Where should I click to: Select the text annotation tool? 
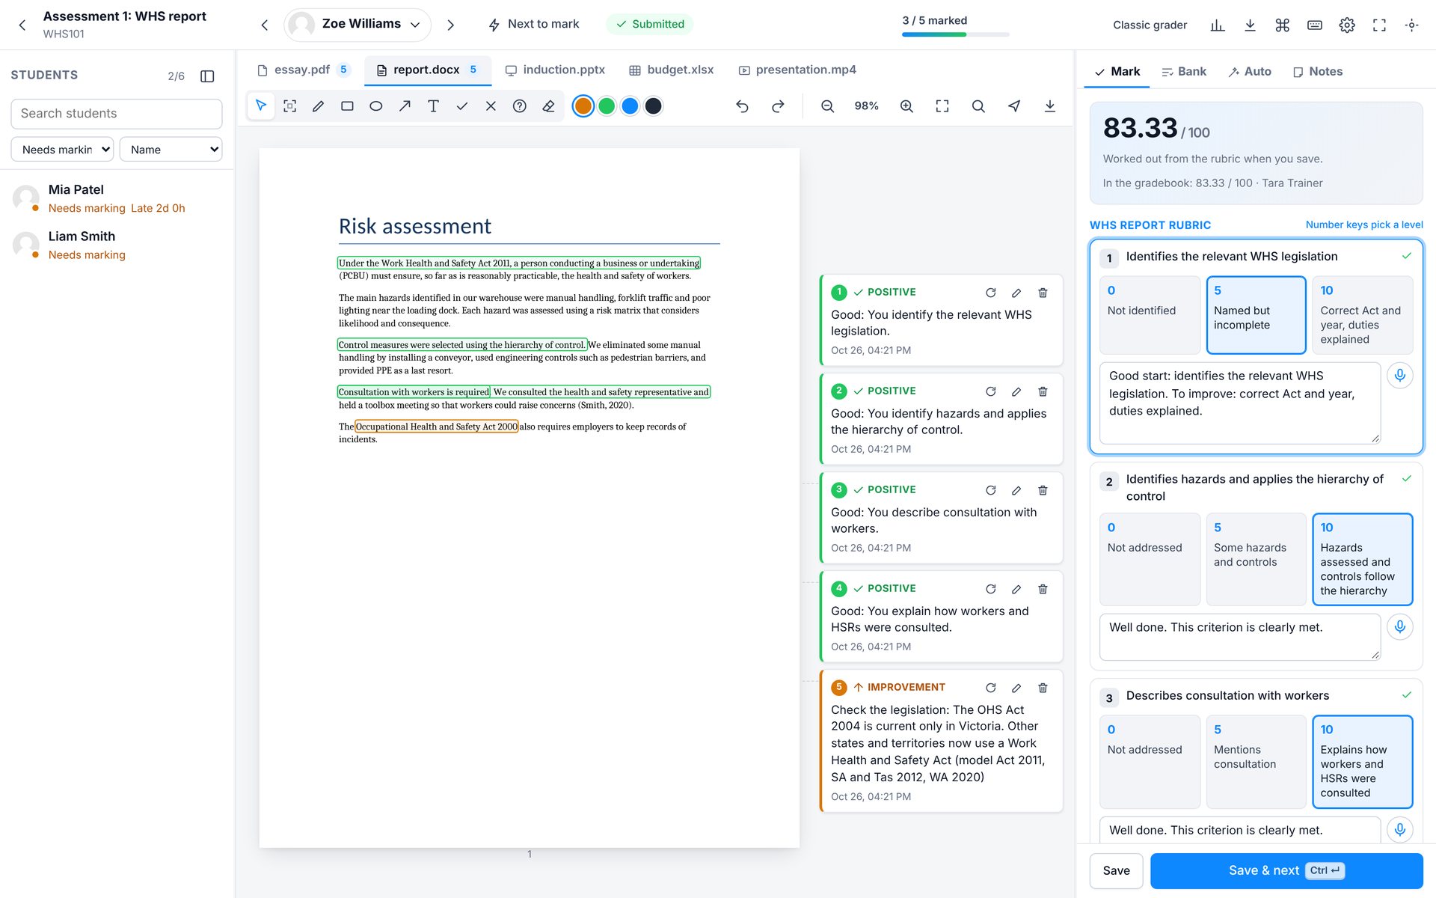(433, 106)
